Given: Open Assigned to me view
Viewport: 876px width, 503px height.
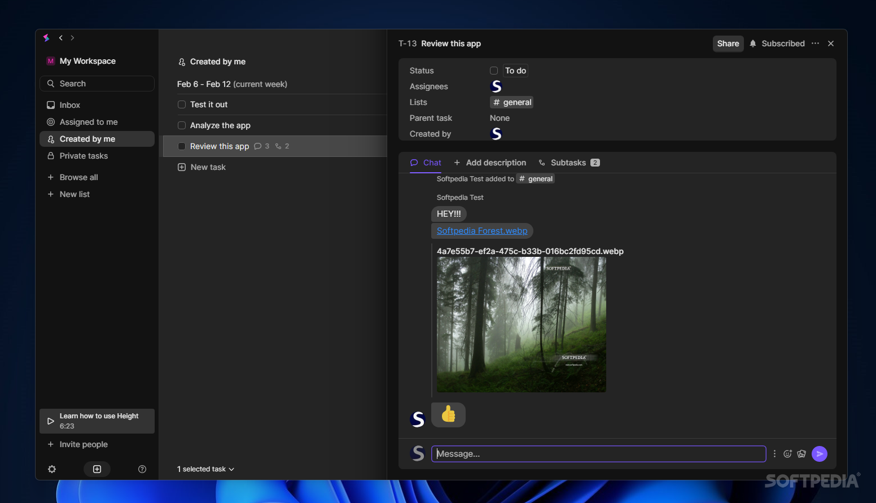Looking at the screenshot, I should (x=97, y=122).
